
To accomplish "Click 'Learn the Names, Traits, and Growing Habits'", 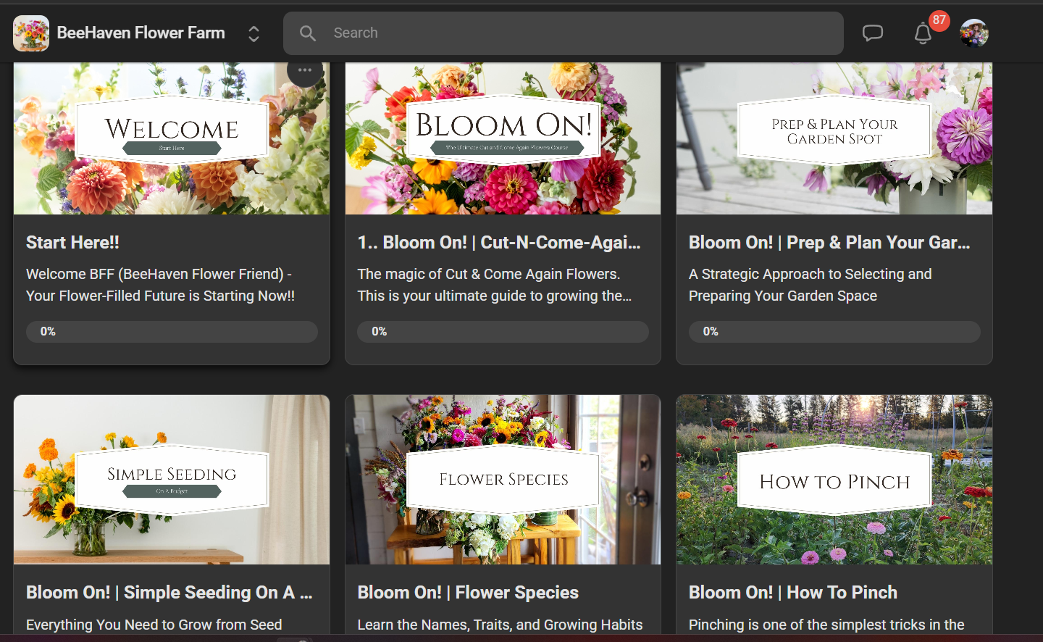I will 500,625.
